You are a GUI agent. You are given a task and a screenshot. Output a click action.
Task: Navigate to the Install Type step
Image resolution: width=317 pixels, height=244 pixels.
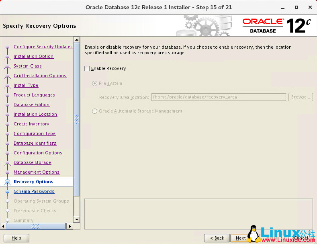point(26,85)
